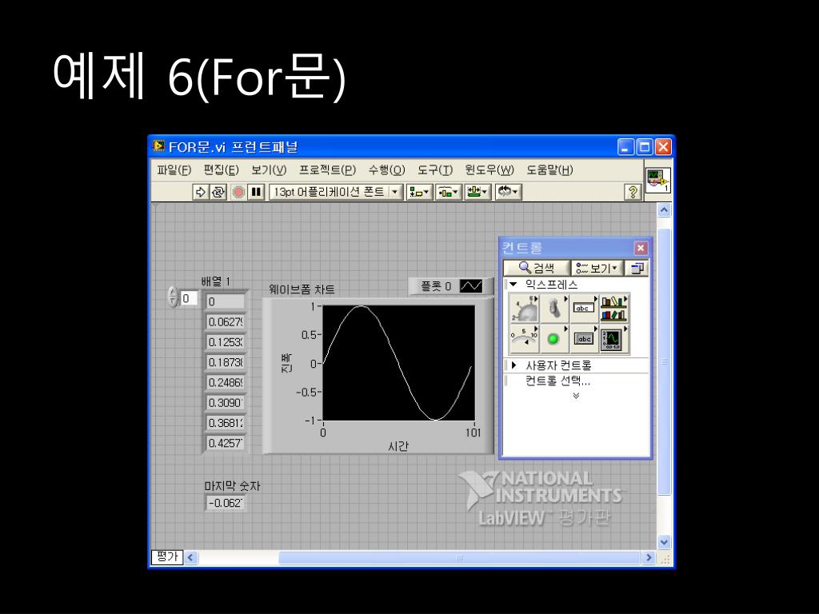Click the 검색 search button in Controls palette
Image resolution: width=819 pixels, height=614 pixels.
point(536,268)
